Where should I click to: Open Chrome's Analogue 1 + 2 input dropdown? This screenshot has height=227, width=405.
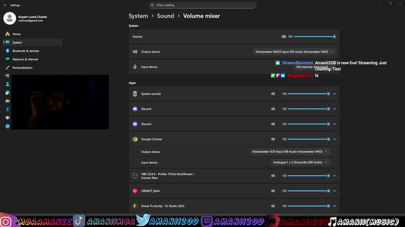click(x=300, y=162)
